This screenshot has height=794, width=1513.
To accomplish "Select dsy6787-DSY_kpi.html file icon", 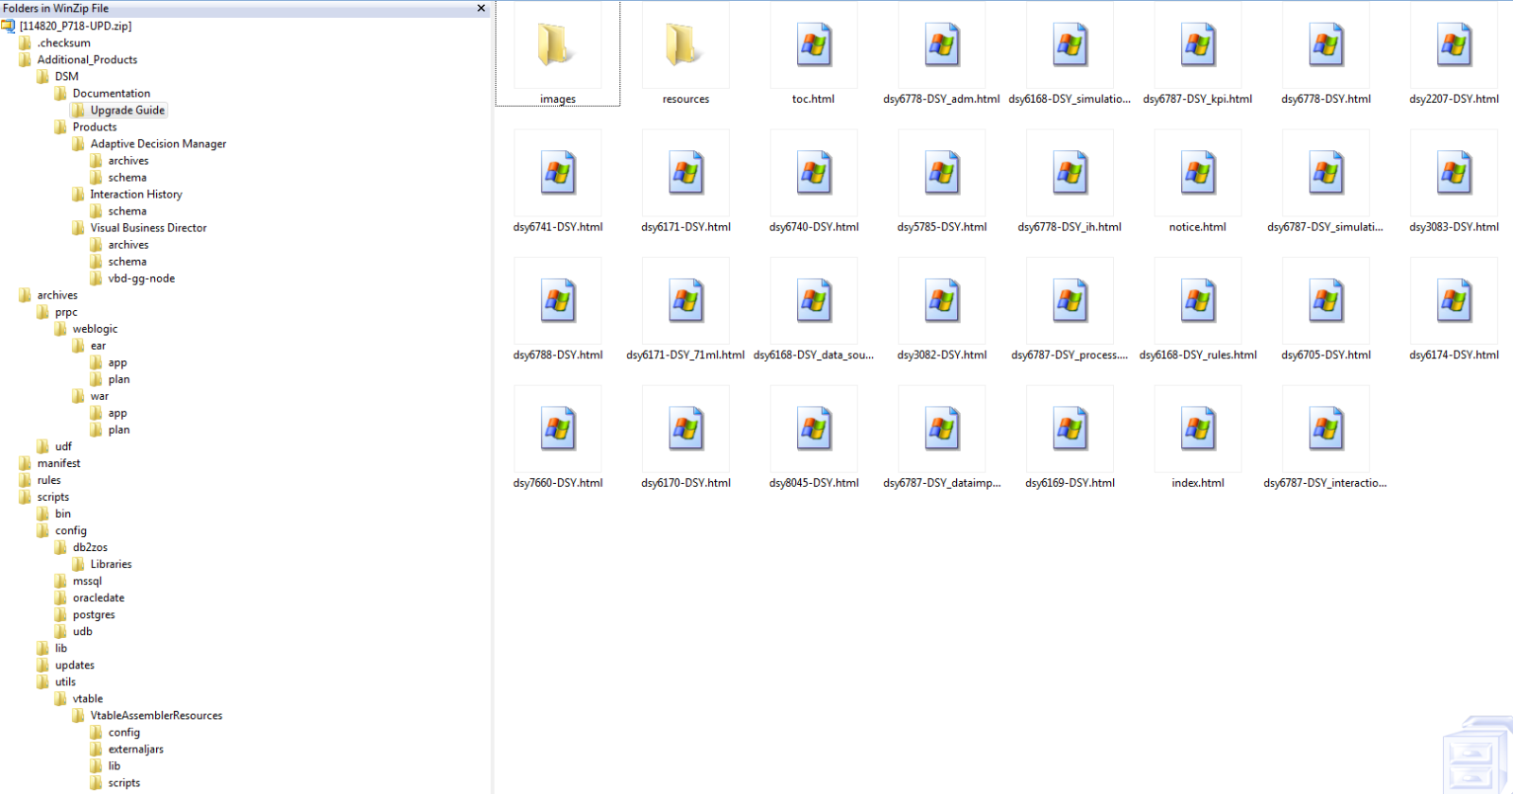I will point(1197,45).
